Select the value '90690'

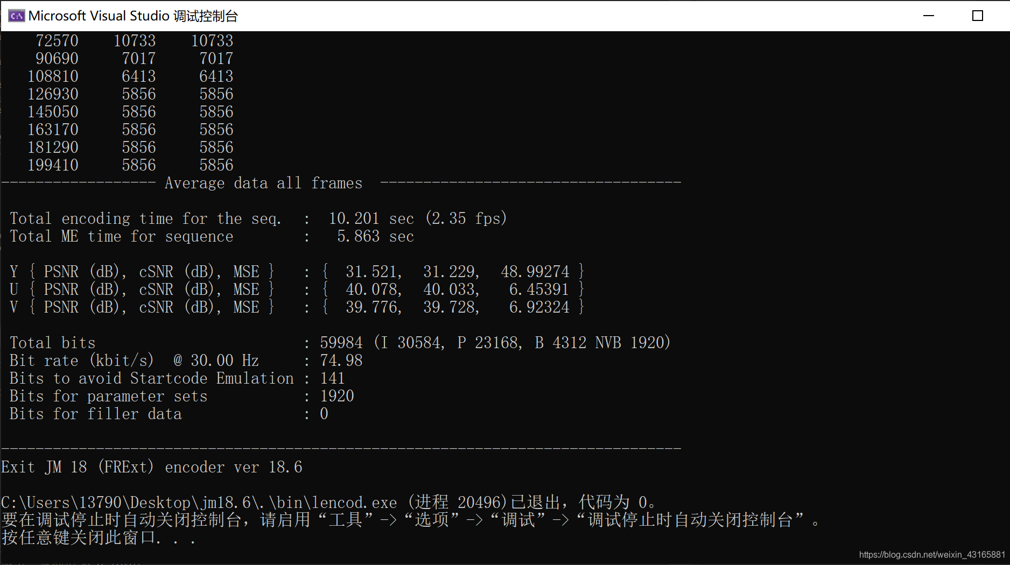click(57, 59)
